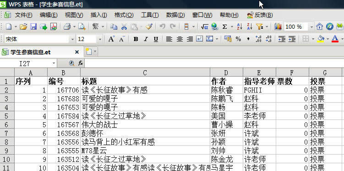Click the 反馈(B) feedback button
This screenshot has height=171, width=344.
point(260,15)
